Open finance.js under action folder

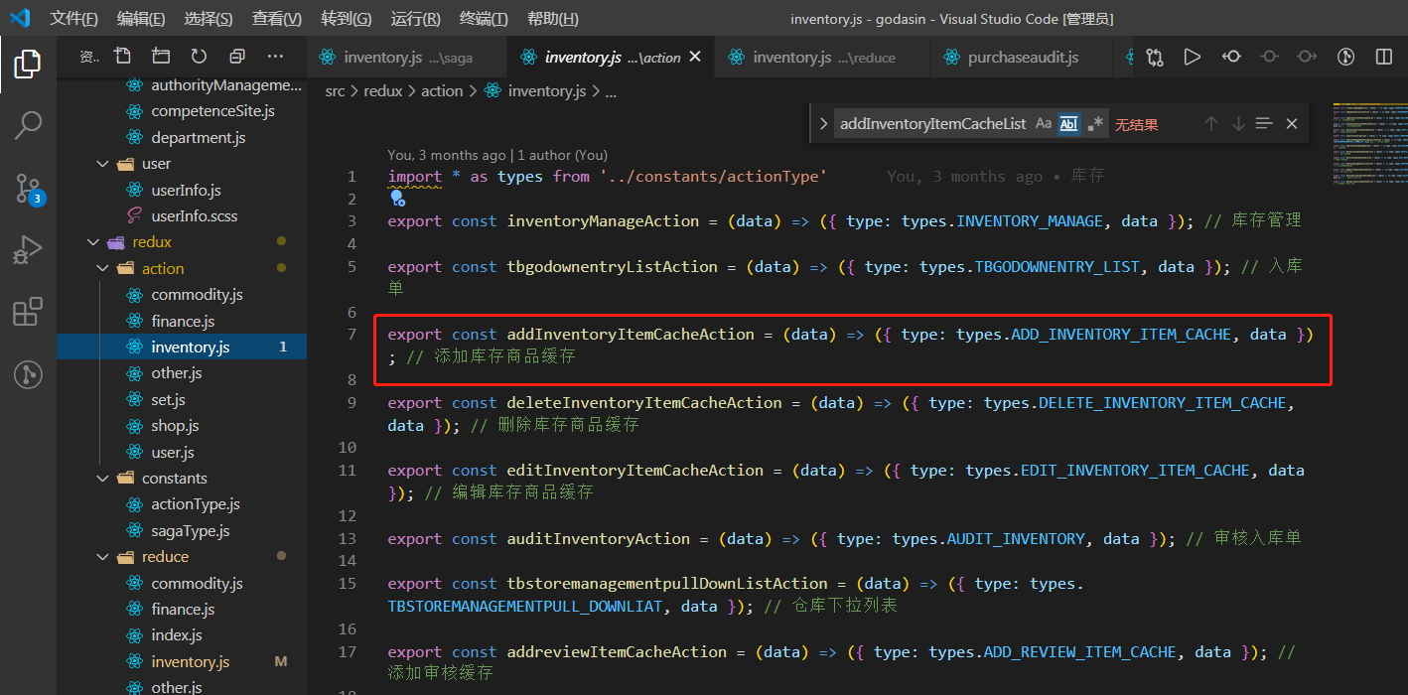[x=183, y=321]
